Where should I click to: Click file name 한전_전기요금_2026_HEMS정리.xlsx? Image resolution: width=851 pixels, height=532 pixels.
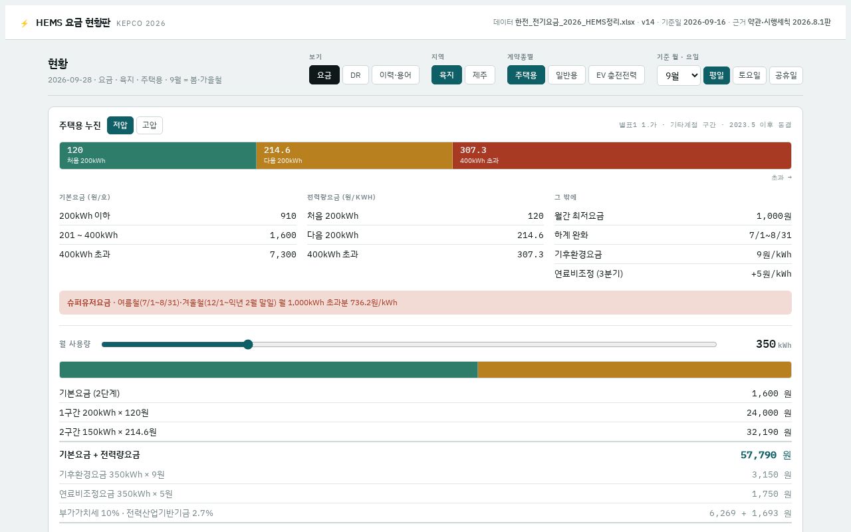[575, 22]
